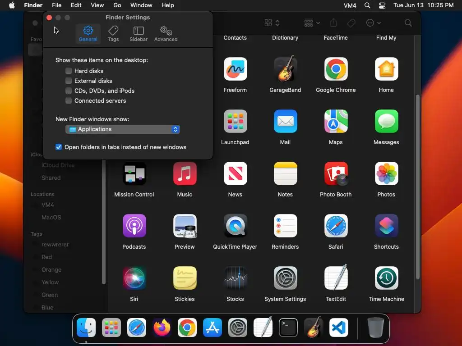The width and height of the screenshot is (462, 346).
Task: Open New Finder windows show dropdown
Action: click(x=123, y=129)
